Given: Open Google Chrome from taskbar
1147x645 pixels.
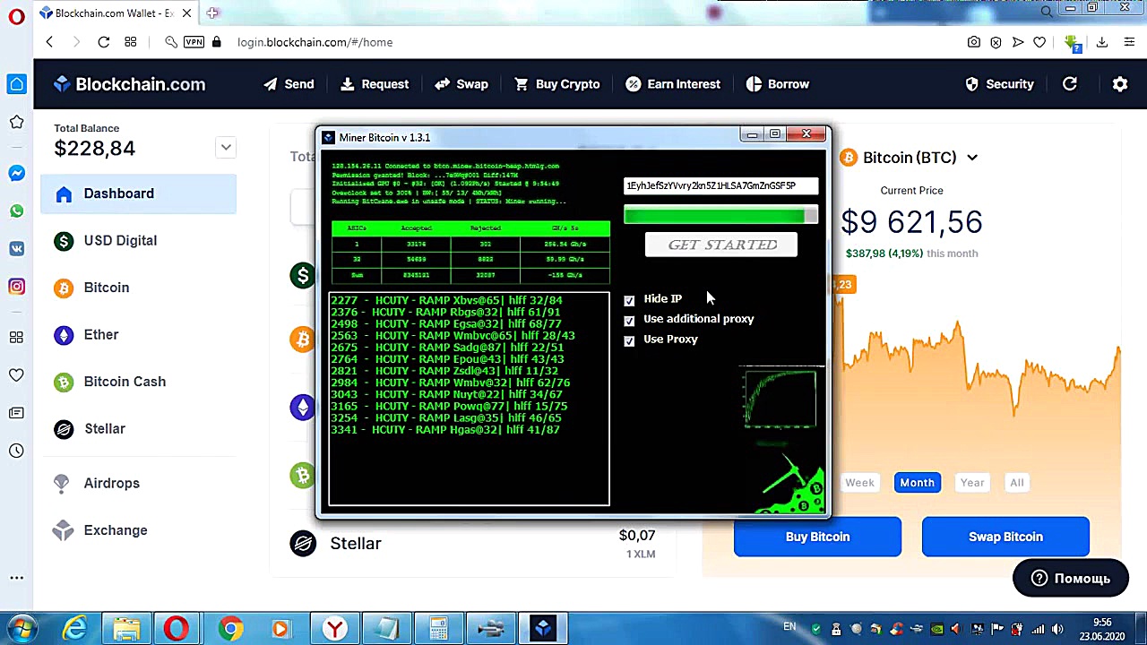Looking at the screenshot, I should pyautogui.click(x=230, y=629).
